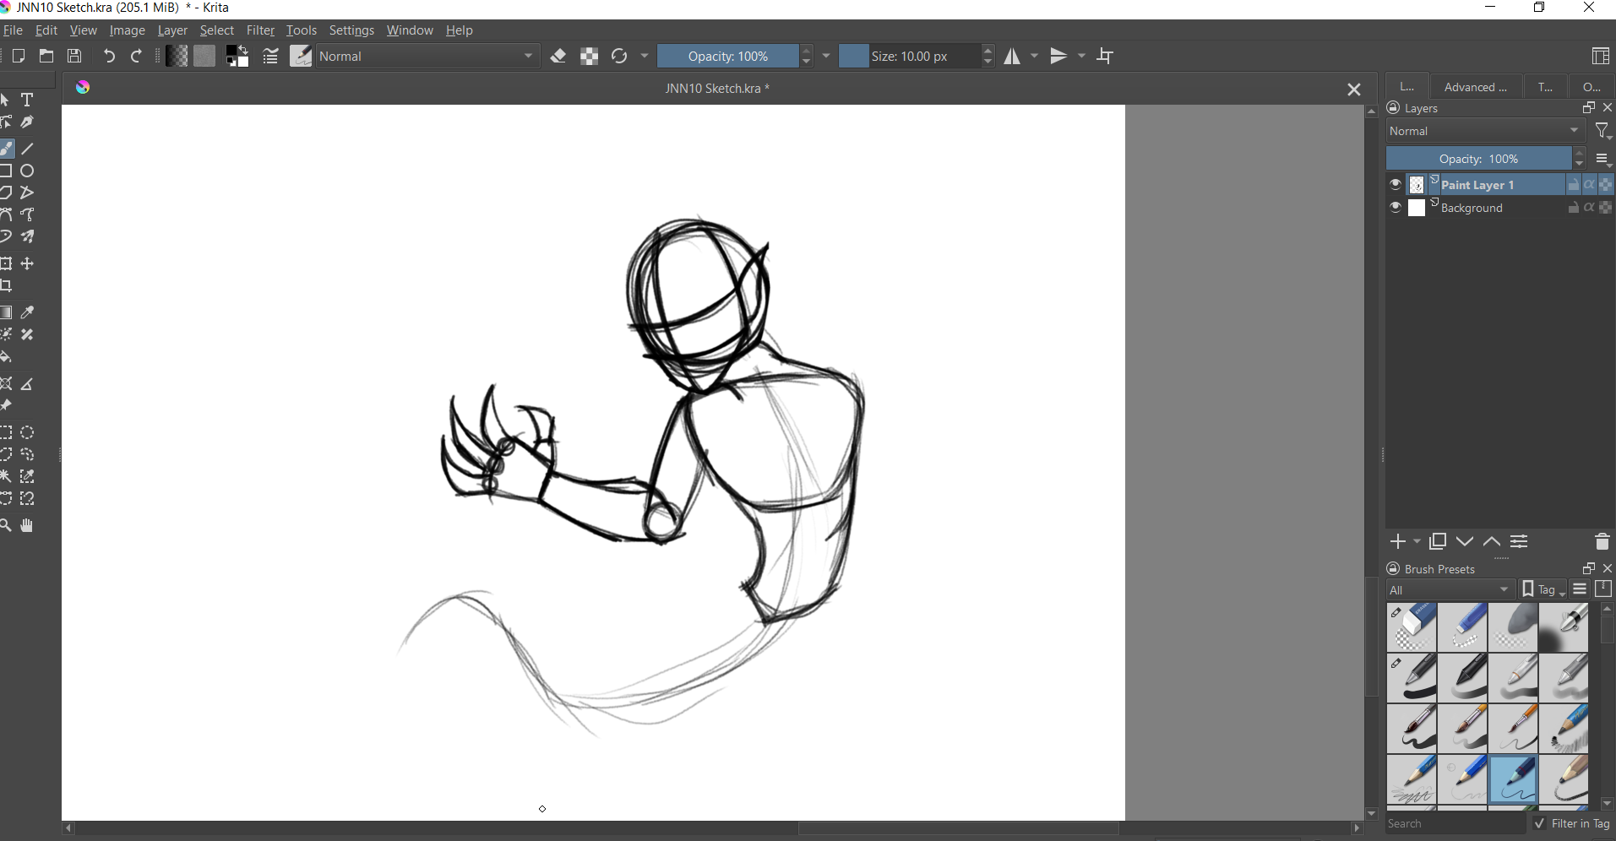Delete the layer with the trash icon
Screen dimensions: 1616x841
tap(1602, 542)
